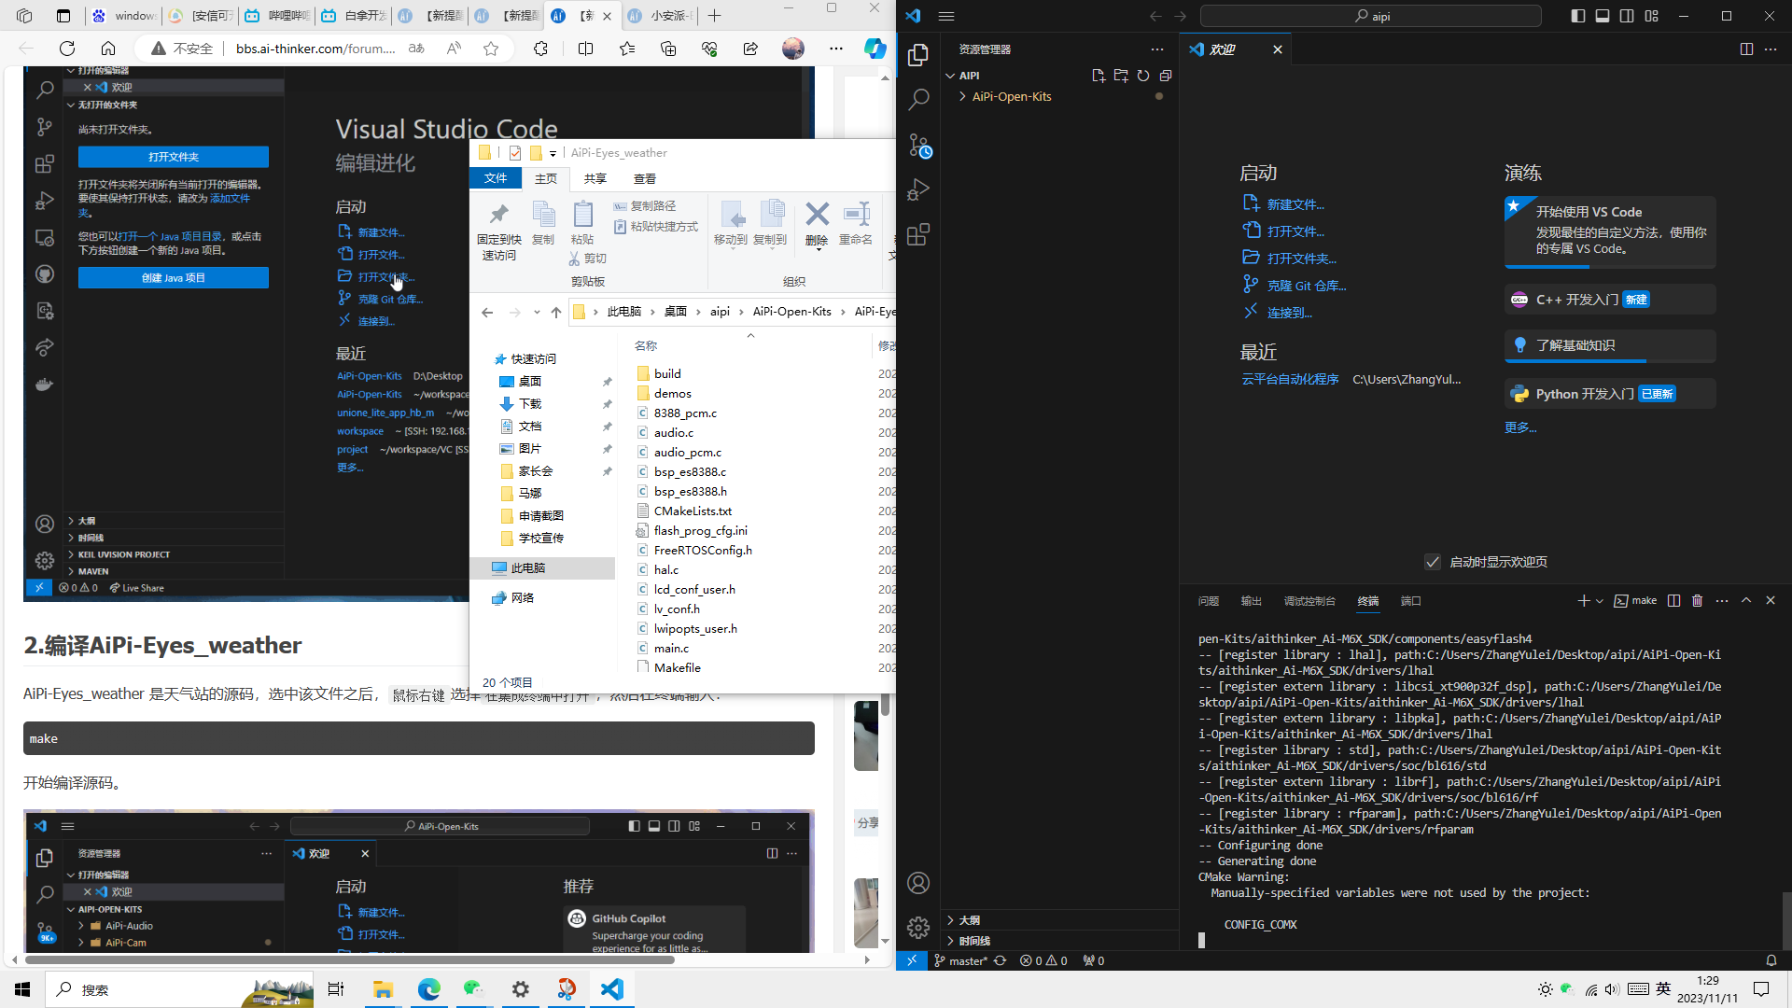This screenshot has width=1792, height=1008.
Task: Kill the make terminal with trash icon
Action: pyautogui.click(x=1698, y=600)
